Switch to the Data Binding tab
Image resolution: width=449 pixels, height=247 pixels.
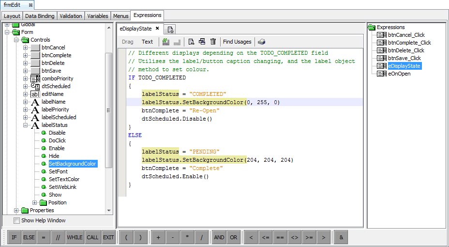pyautogui.click(x=40, y=16)
